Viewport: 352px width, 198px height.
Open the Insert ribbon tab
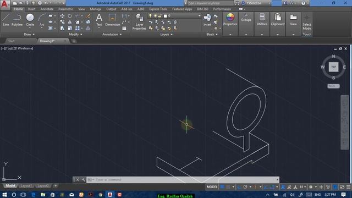[32, 9]
